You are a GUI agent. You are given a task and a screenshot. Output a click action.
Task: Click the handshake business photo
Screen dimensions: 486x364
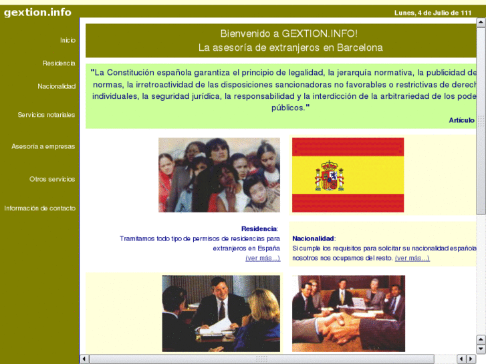click(348, 313)
